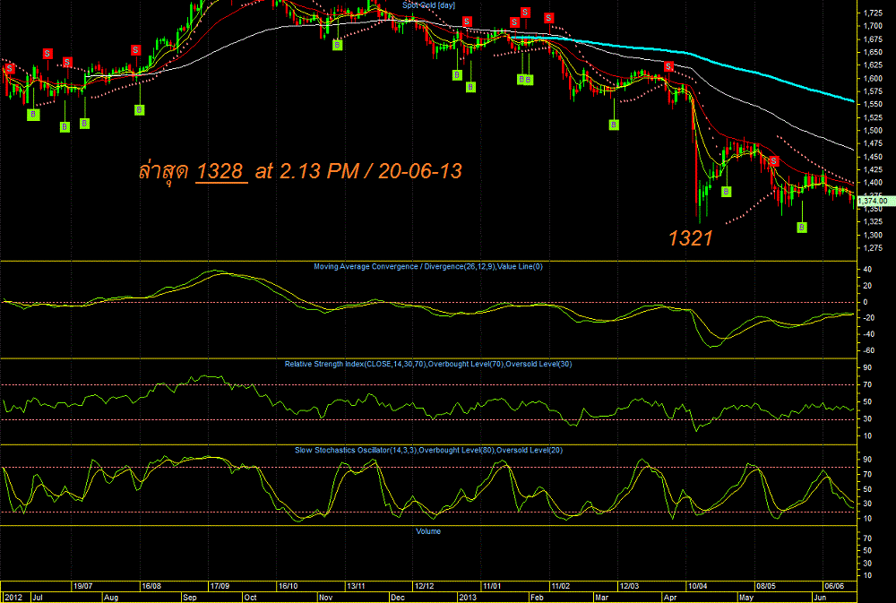Click the orange 1321 low-price annotation

point(690,238)
